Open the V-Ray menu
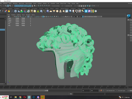This screenshot has width=132, height=99. click(69, 3)
